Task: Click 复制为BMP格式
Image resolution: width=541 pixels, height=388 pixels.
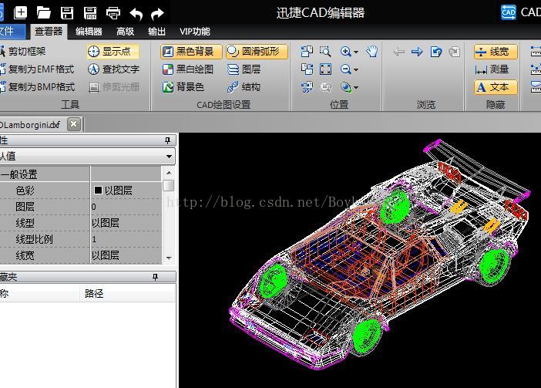Action: click(x=37, y=86)
